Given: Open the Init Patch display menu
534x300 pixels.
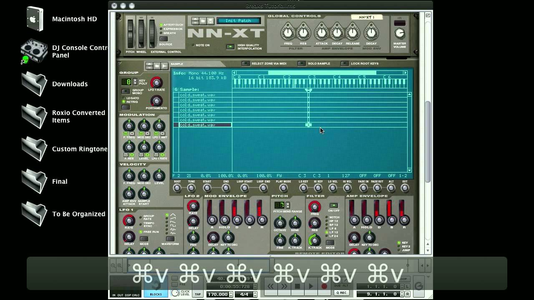Looking at the screenshot, I should tap(239, 21).
